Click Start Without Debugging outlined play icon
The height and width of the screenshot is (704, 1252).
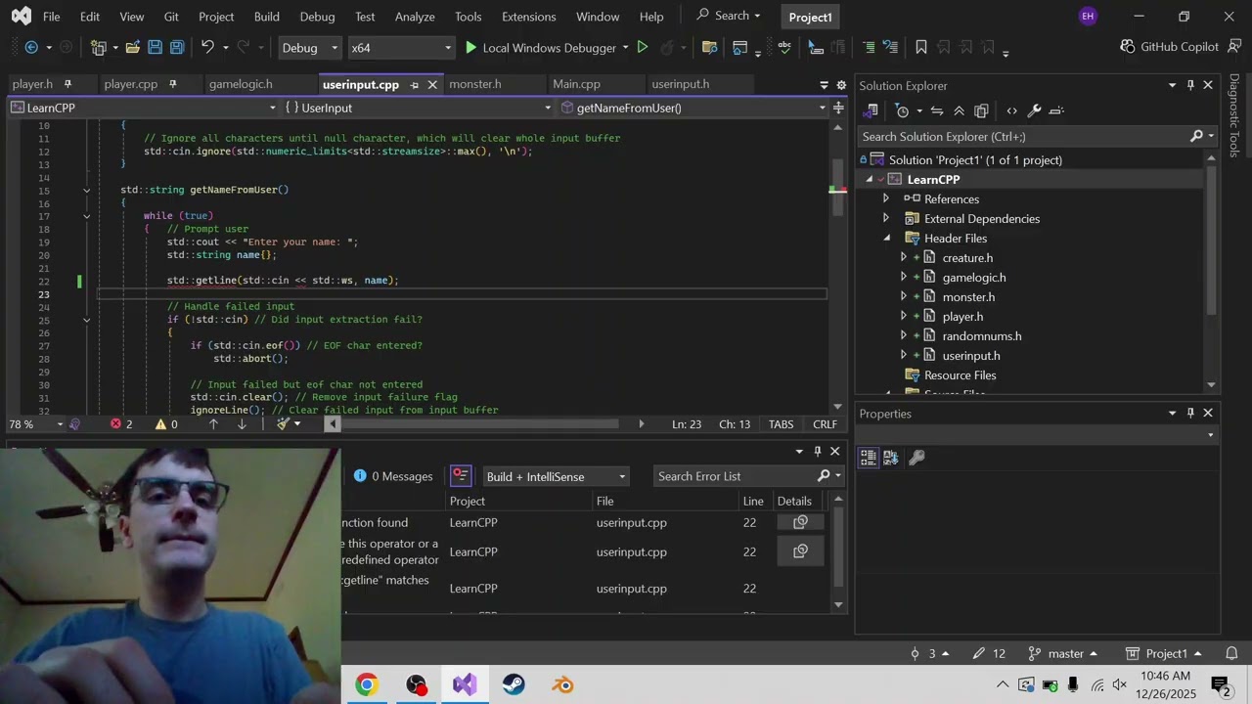(x=643, y=47)
